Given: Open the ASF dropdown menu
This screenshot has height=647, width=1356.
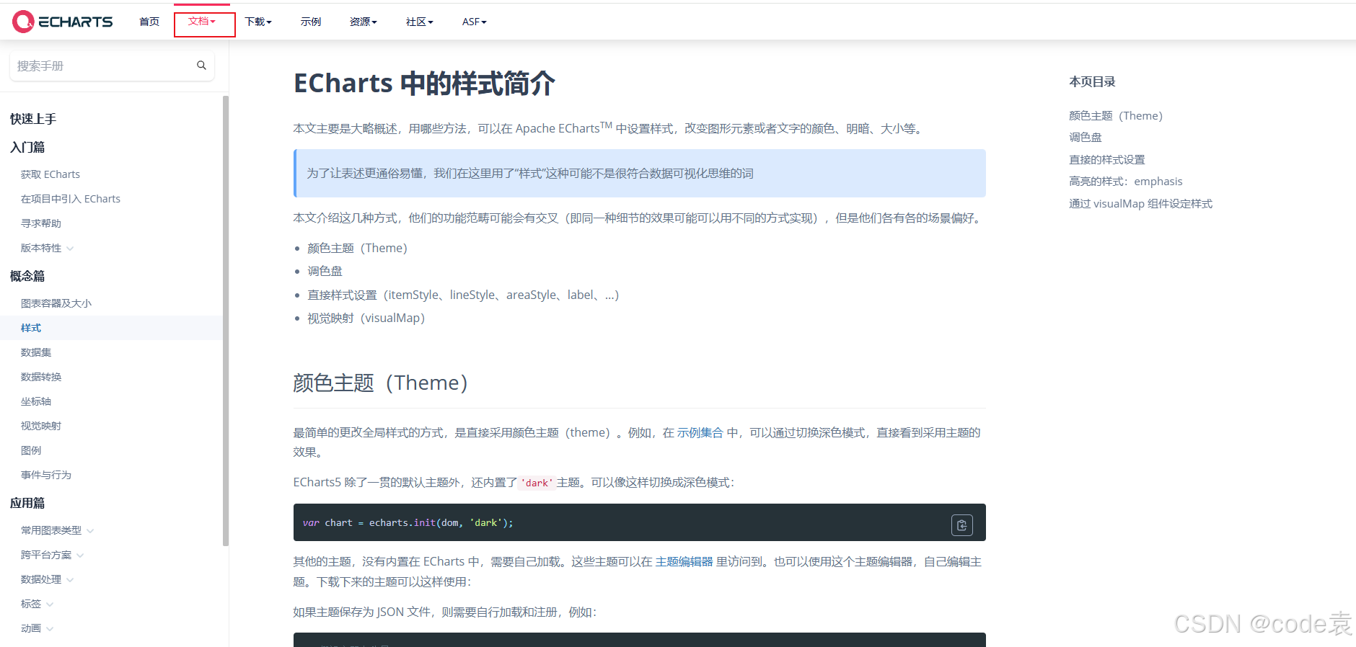Looking at the screenshot, I should pos(475,22).
